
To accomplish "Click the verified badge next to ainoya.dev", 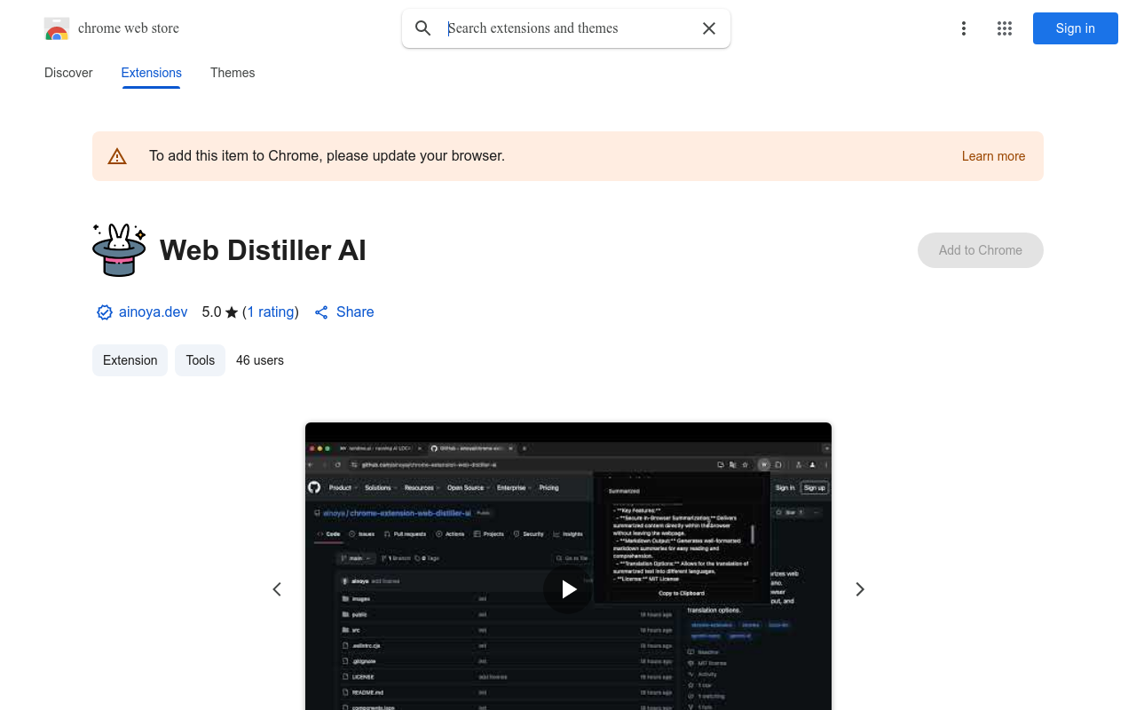I will click(x=105, y=312).
